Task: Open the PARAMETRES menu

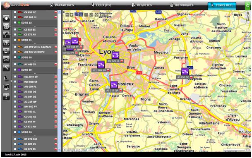Action: [62, 5]
